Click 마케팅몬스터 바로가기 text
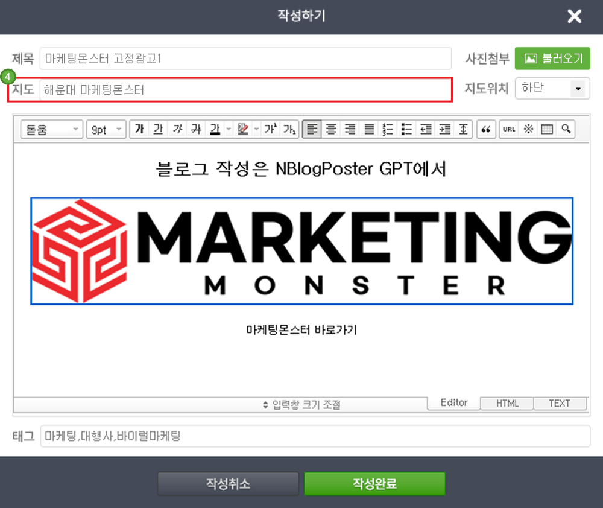The width and height of the screenshot is (603, 508). point(302,330)
